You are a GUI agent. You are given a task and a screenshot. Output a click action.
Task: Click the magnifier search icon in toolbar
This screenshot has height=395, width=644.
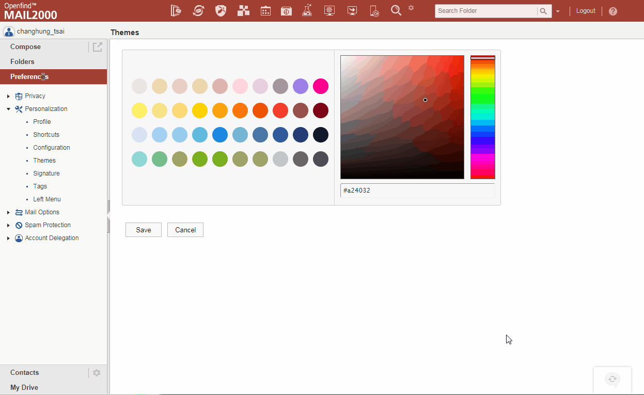(x=396, y=11)
